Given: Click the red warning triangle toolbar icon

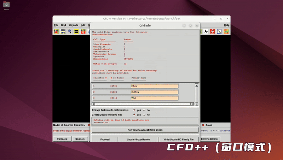Looking at the screenshot, I should click(x=213, y=31).
